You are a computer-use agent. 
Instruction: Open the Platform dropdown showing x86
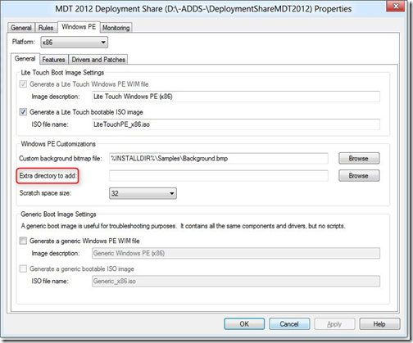(75, 43)
